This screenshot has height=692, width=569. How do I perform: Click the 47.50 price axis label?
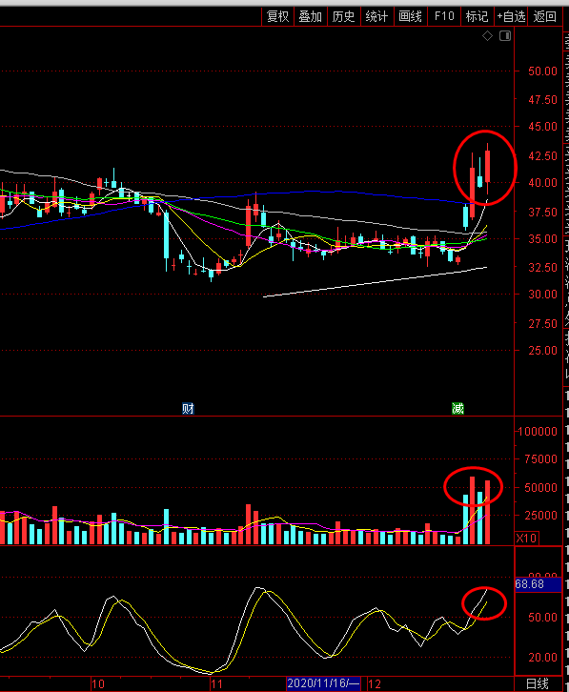[542, 100]
